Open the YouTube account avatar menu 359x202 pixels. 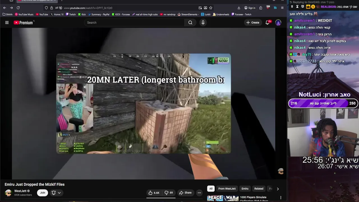278,22
